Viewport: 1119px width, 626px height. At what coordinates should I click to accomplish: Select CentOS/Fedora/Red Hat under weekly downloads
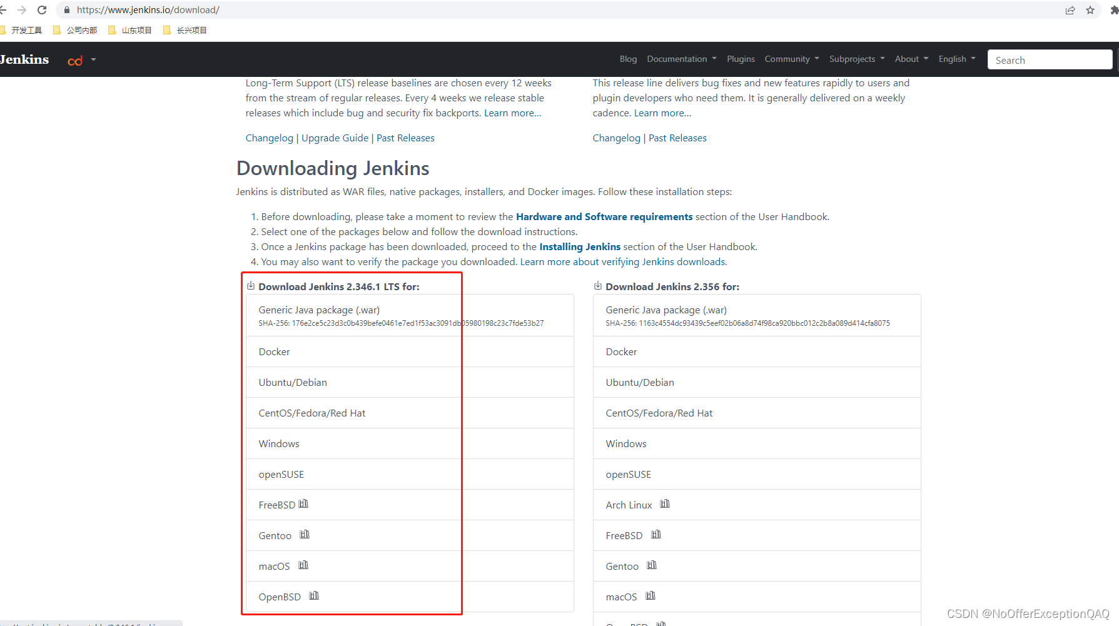click(757, 413)
